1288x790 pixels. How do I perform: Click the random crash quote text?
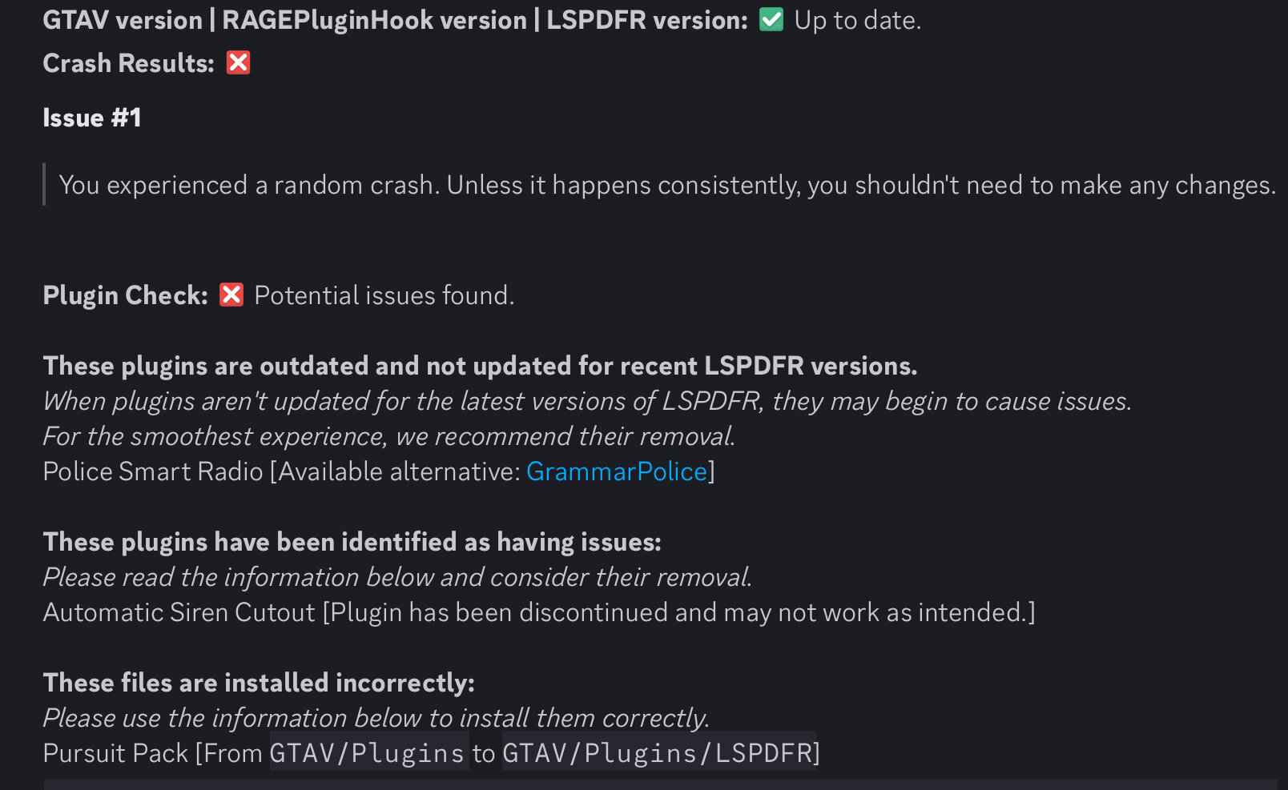pyautogui.click(x=666, y=185)
